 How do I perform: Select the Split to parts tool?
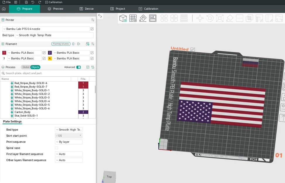(174, 18)
